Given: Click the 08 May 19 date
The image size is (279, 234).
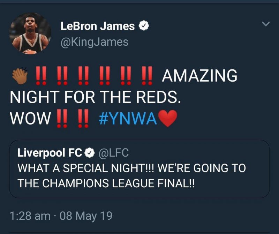Looking at the screenshot, I should tap(86, 216).
